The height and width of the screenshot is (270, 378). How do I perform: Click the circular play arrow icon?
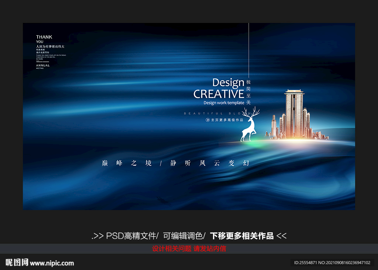208,120
